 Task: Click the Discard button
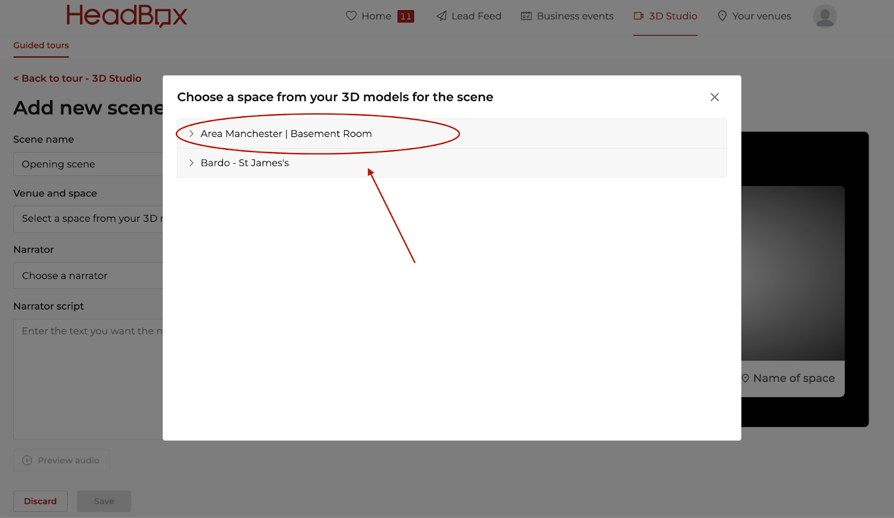[40, 501]
